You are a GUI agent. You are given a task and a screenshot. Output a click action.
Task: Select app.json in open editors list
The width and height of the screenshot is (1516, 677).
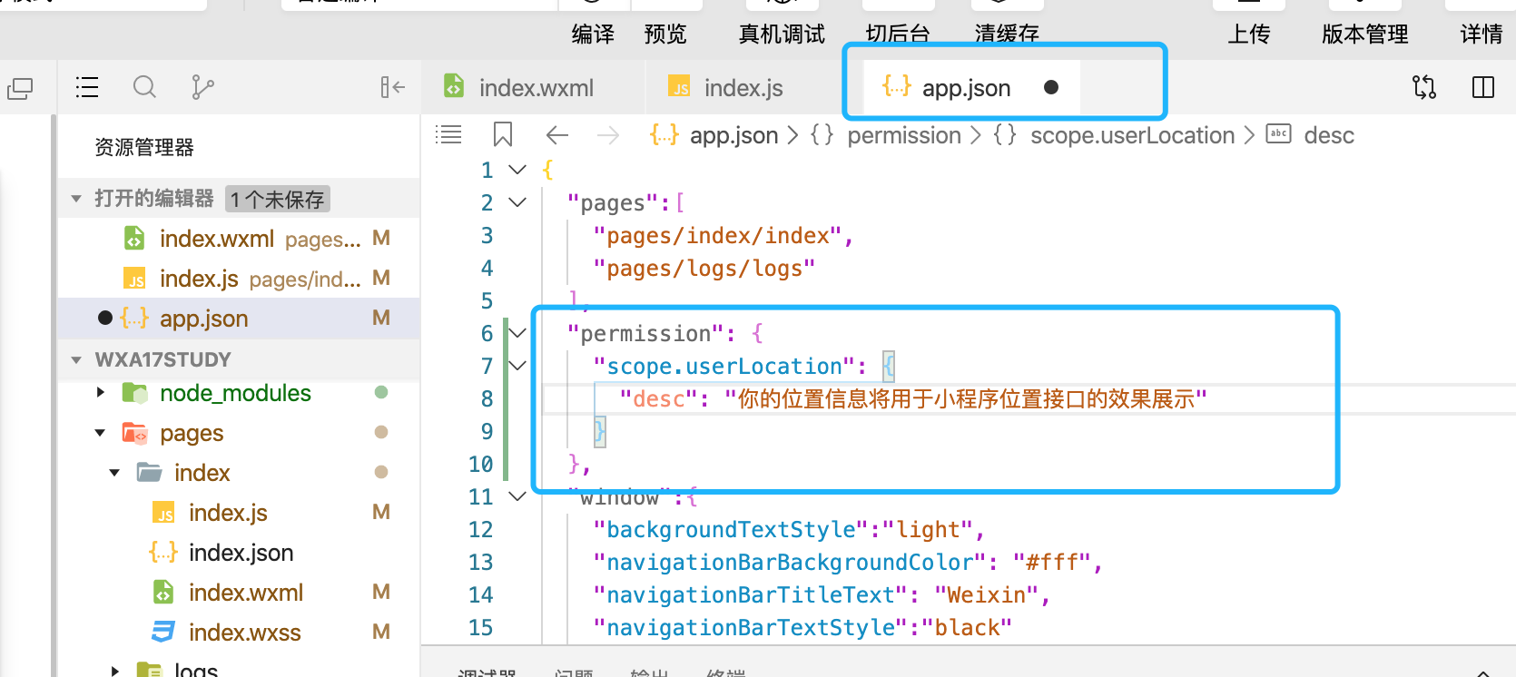238,319
